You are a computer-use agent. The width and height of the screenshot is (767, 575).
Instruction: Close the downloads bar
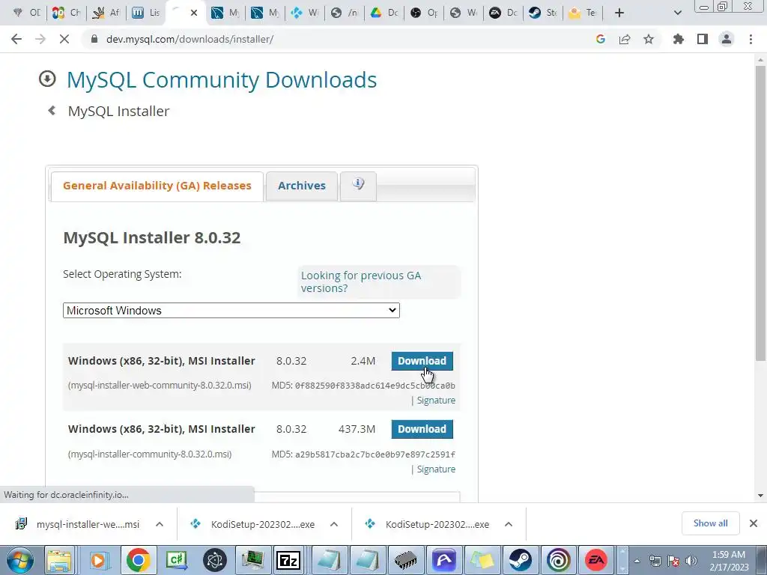[754, 523]
